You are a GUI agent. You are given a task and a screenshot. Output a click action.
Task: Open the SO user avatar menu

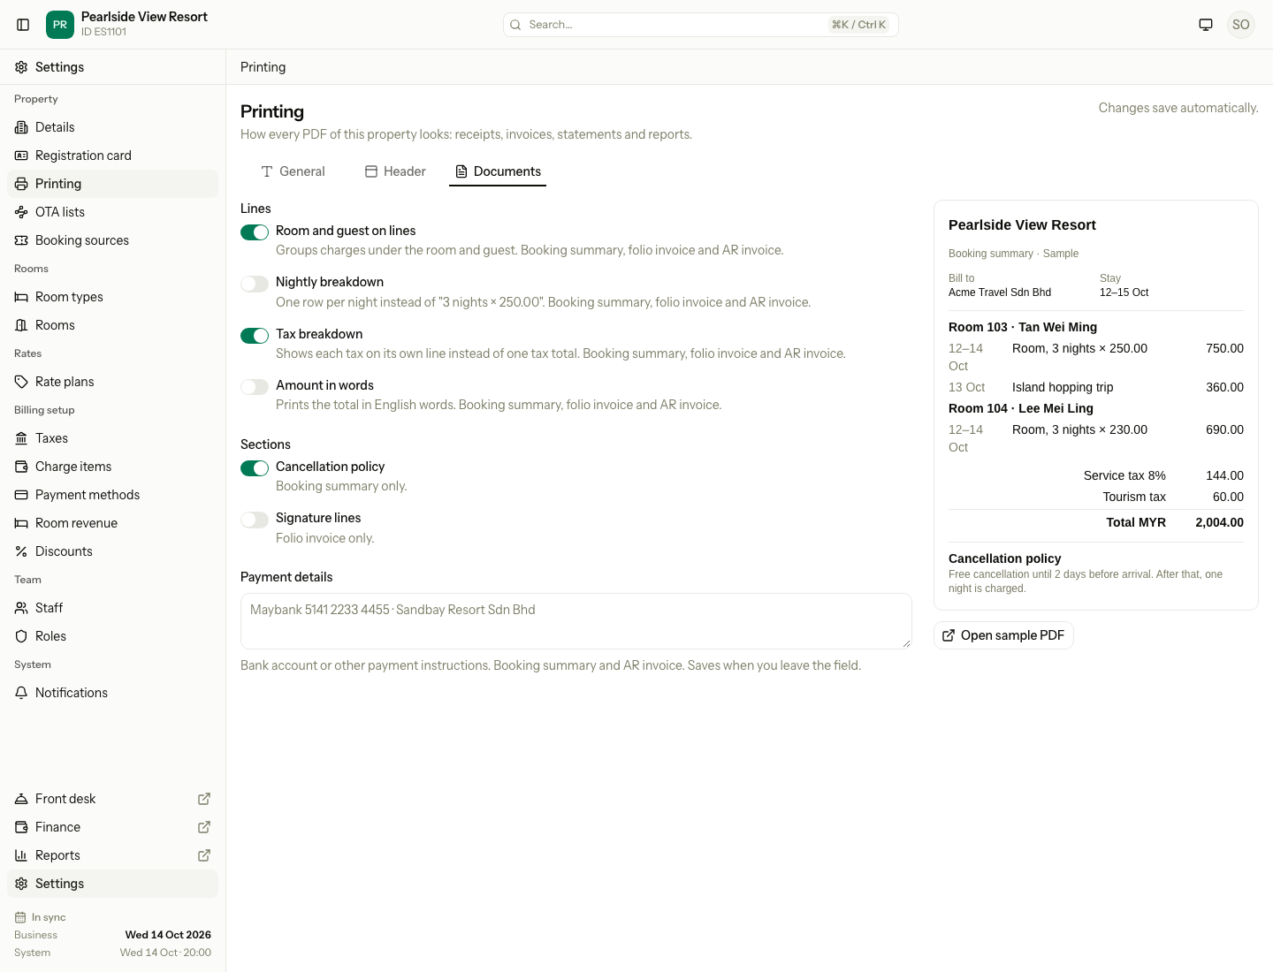coord(1241,25)
